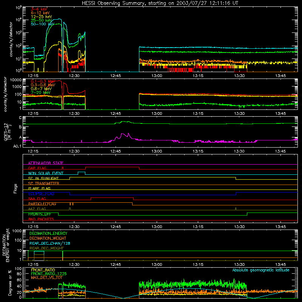Click the FRONT_RATIO_1225 legend label
This screenshot has width=302, height=302.
point(49,274)
